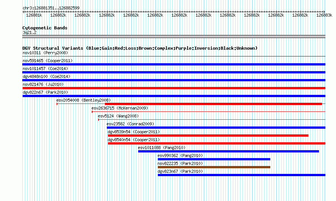Select the dgv8539n54 red loss bar

[208, 136]
